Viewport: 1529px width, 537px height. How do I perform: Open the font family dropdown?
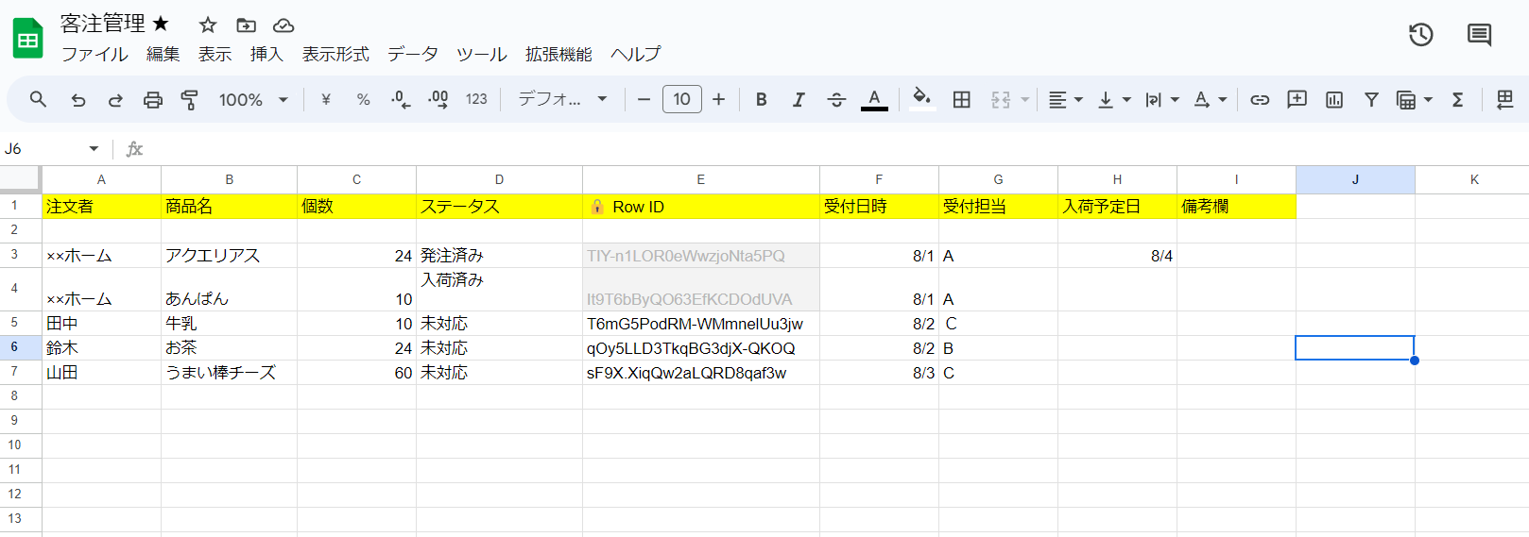point(562,99)
